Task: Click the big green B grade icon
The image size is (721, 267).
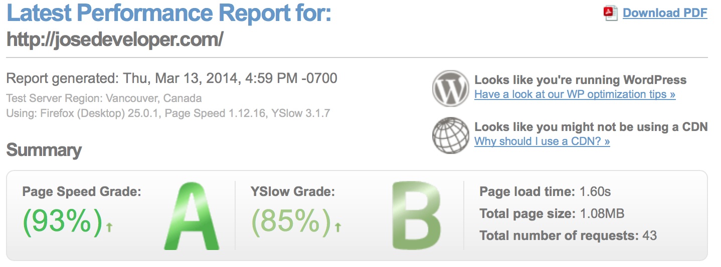Action: point(416,216)
